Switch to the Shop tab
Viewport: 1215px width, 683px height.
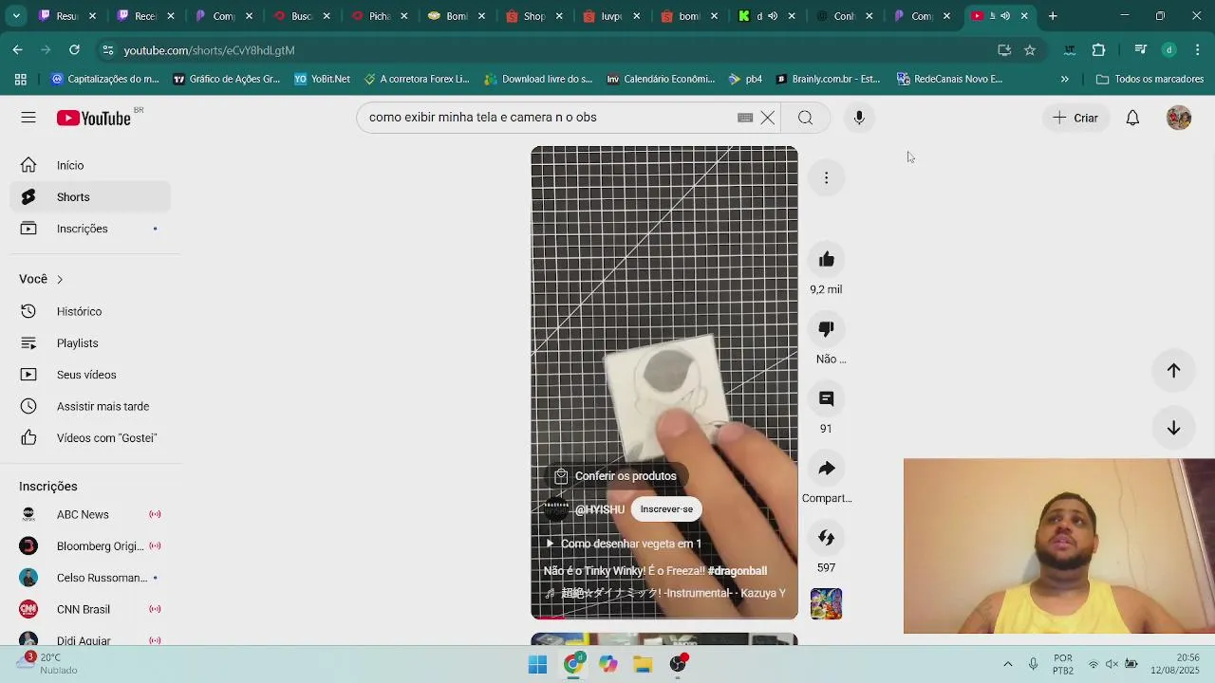click(534, 16)
